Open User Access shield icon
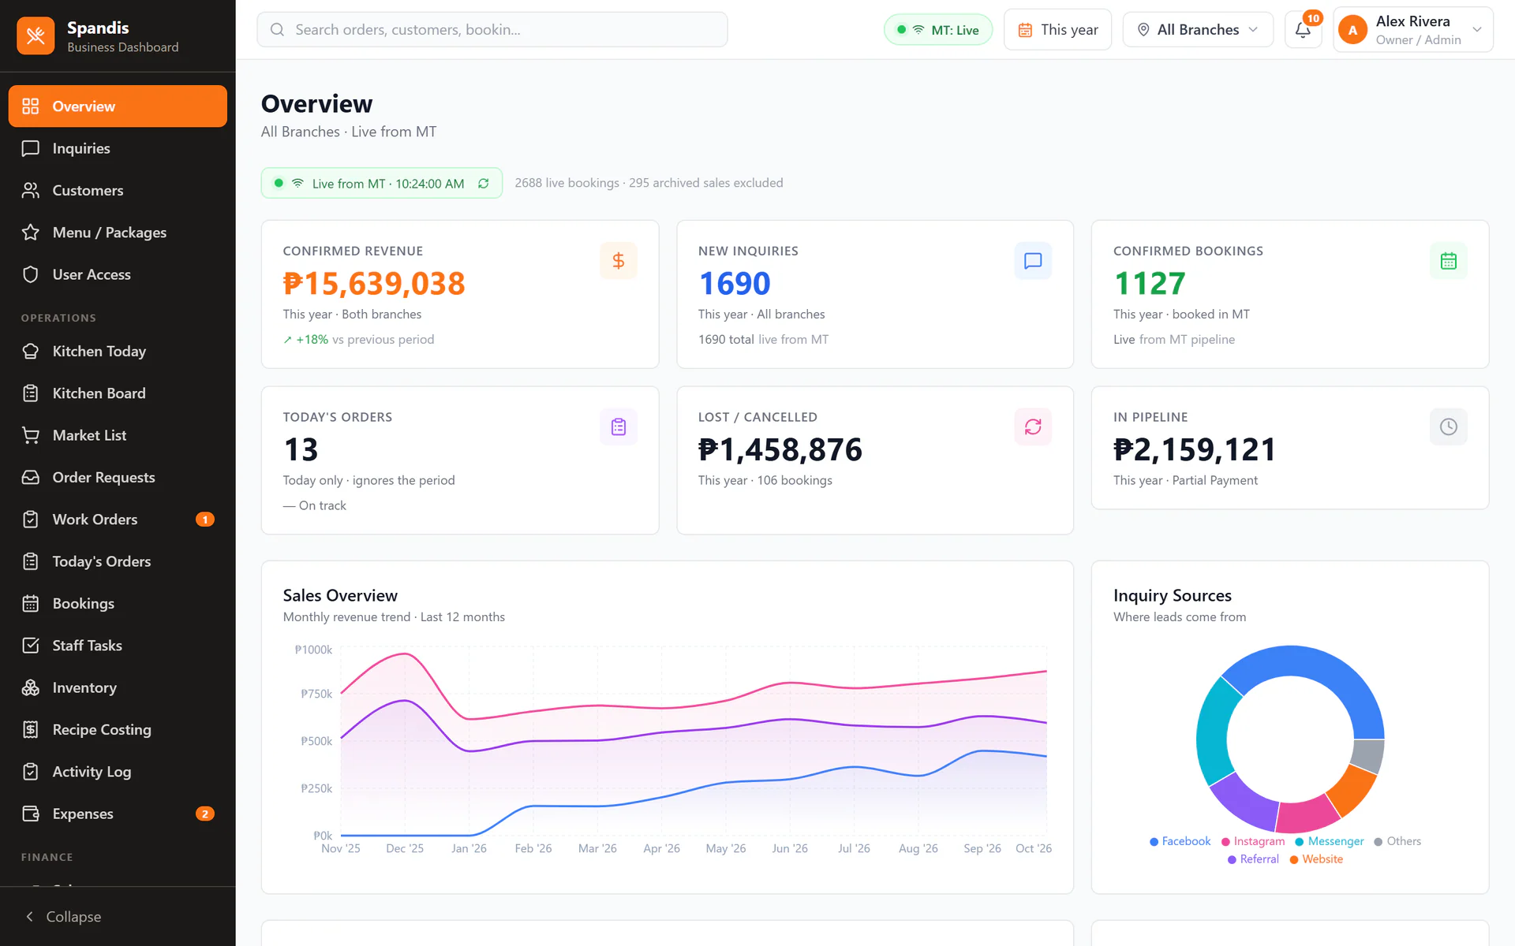Screen dimensions: 1515x946 pos(31,274)
